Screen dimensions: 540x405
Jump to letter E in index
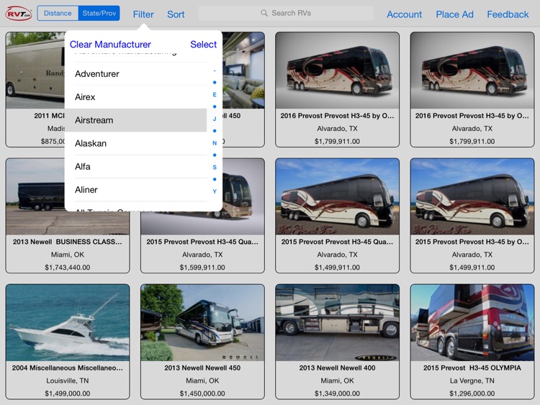coord(215,95)
